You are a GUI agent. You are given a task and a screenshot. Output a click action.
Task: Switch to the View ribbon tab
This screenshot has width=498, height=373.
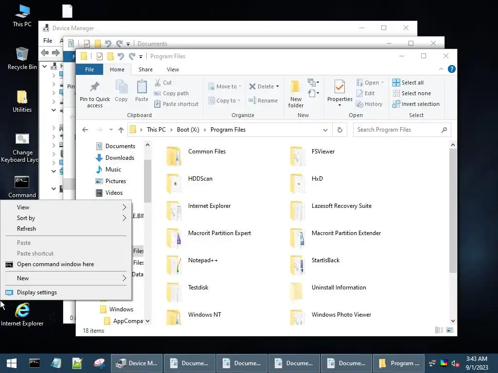[173, 69]
